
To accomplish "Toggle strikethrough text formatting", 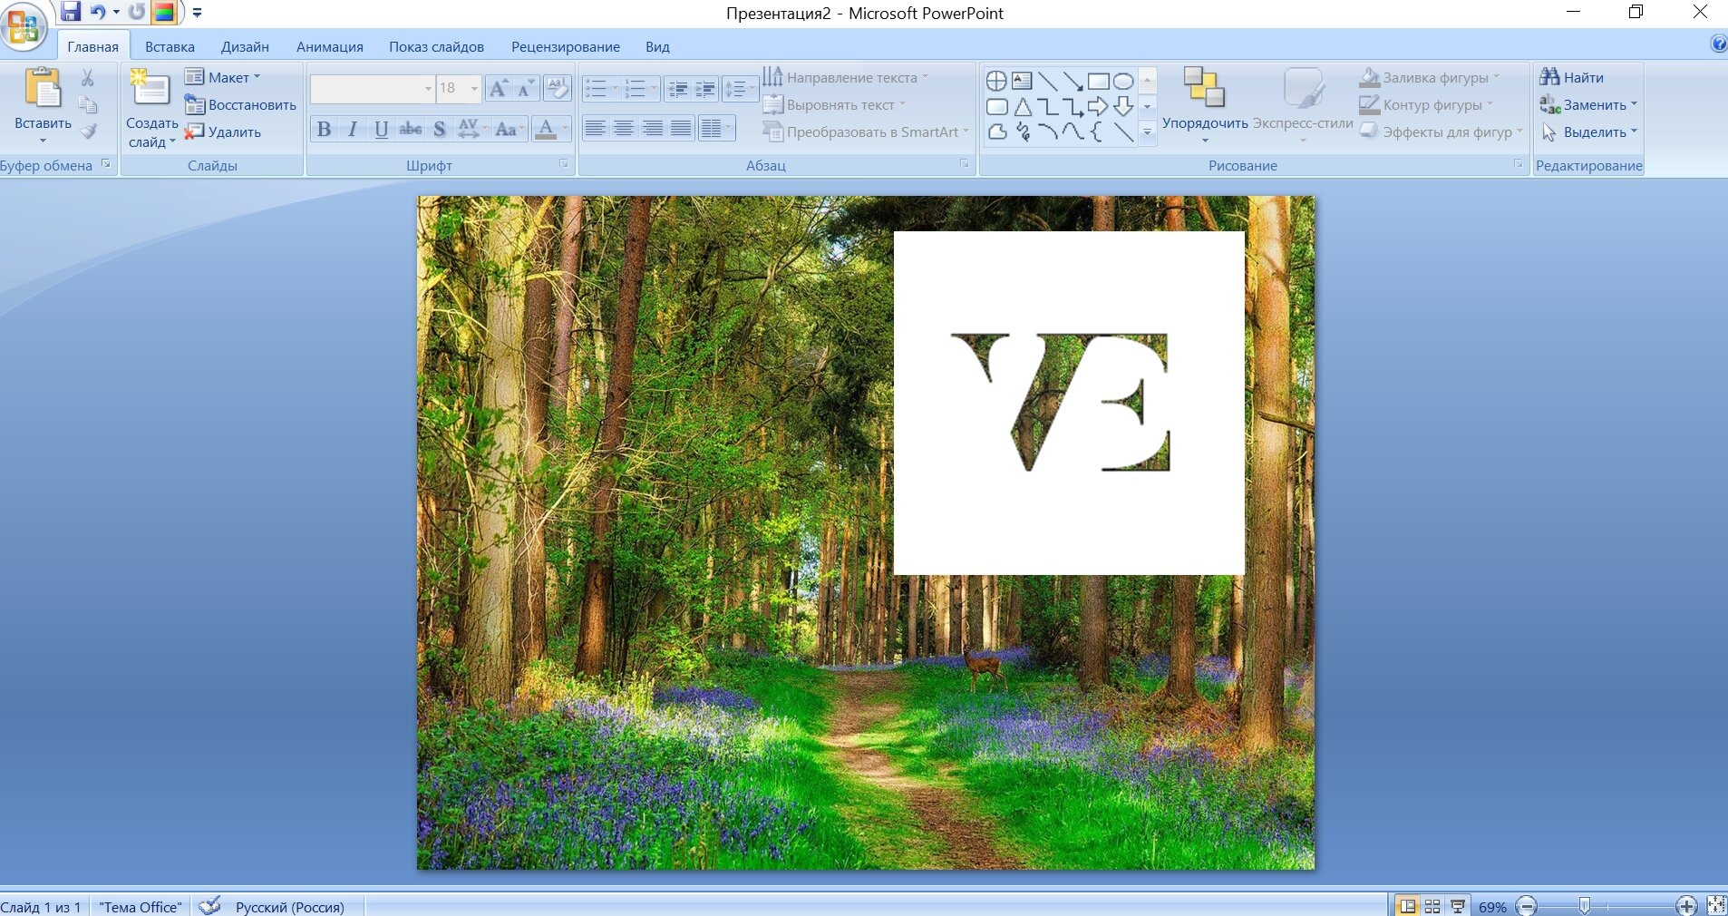I will 411,129.
